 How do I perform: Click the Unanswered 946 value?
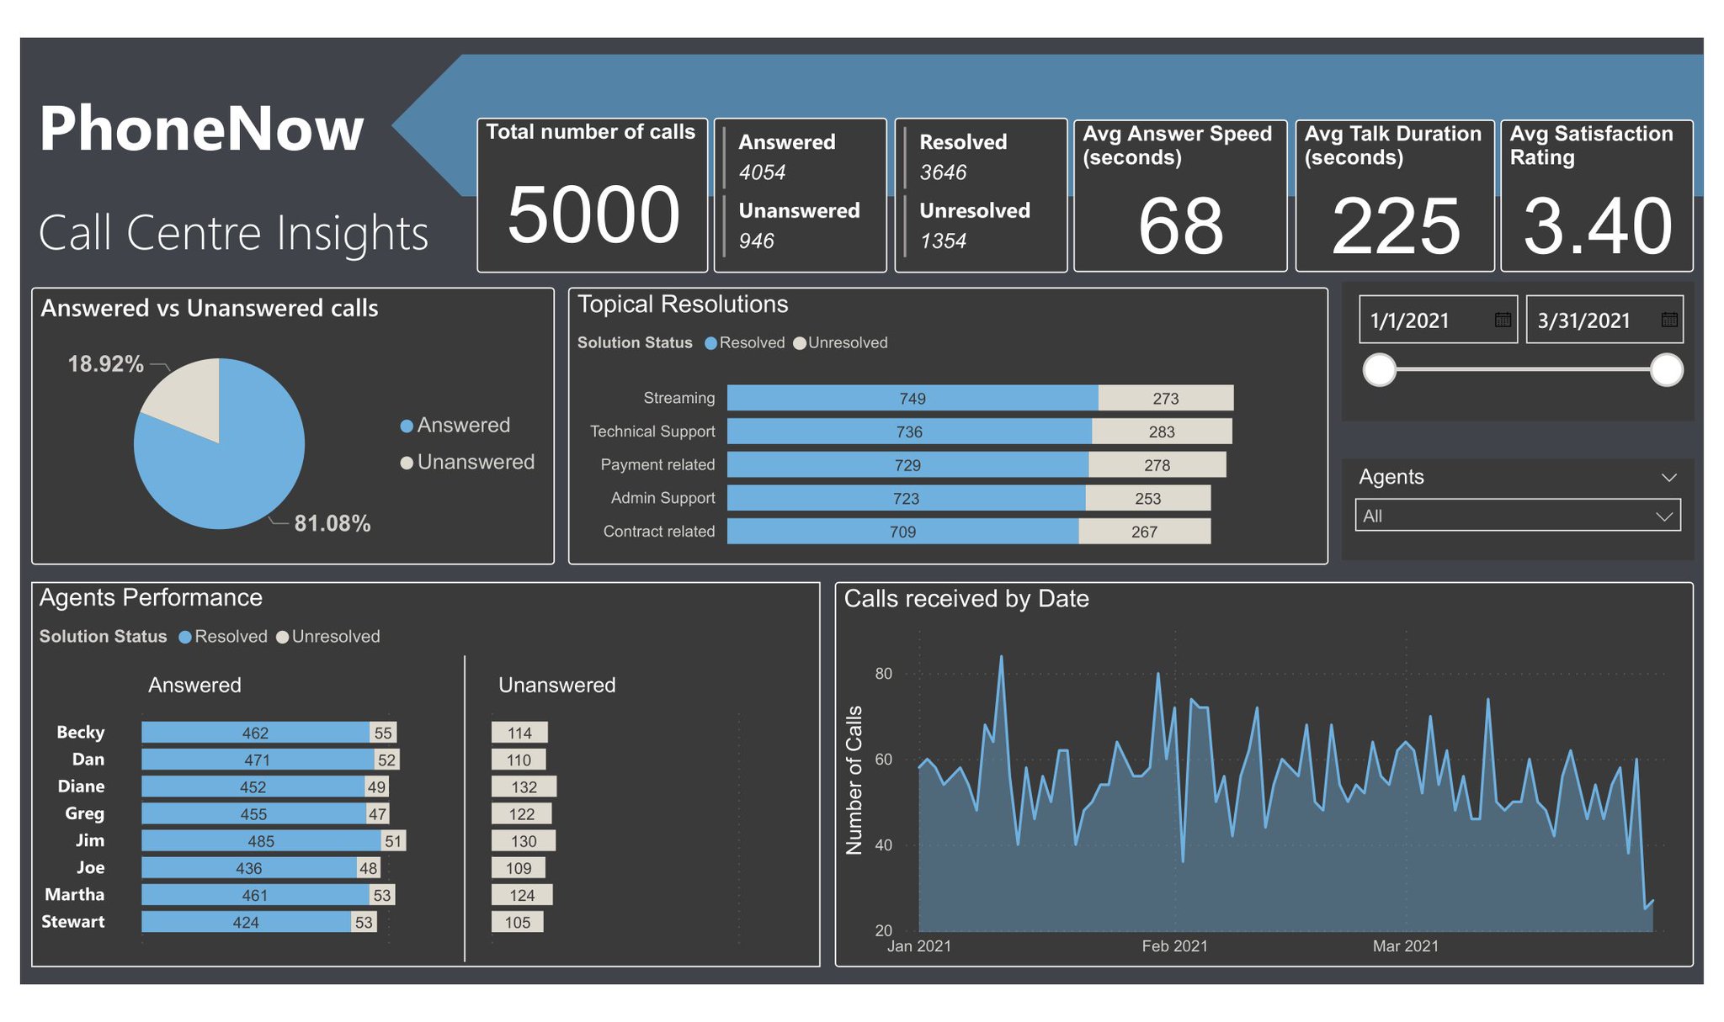pyautogui.click(x=757, y=241)
